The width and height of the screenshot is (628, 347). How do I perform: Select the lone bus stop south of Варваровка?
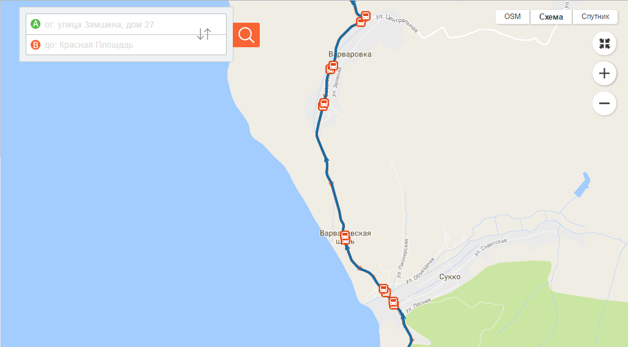click(323, 104)
